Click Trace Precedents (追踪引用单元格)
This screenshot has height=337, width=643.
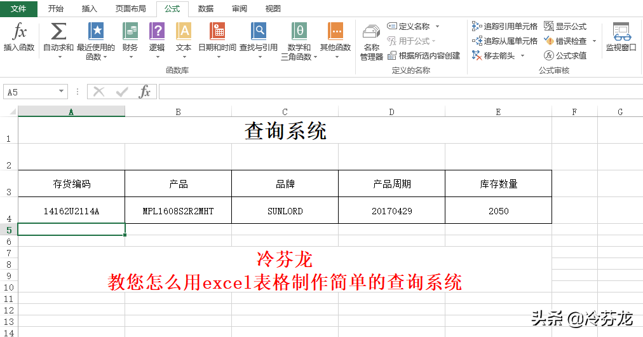504,26
